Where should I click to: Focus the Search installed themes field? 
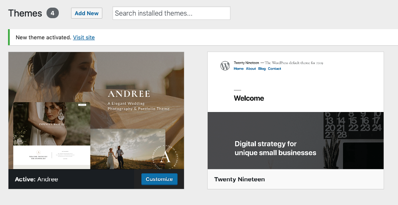(x=171, y=13)
